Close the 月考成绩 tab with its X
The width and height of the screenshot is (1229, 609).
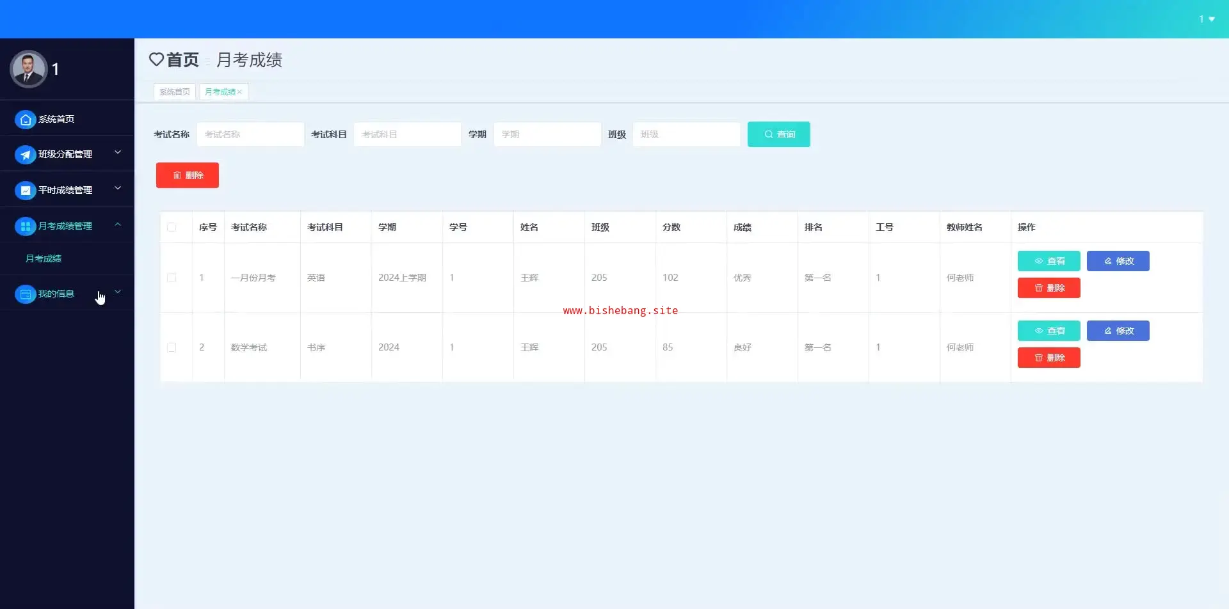(239, 92)
